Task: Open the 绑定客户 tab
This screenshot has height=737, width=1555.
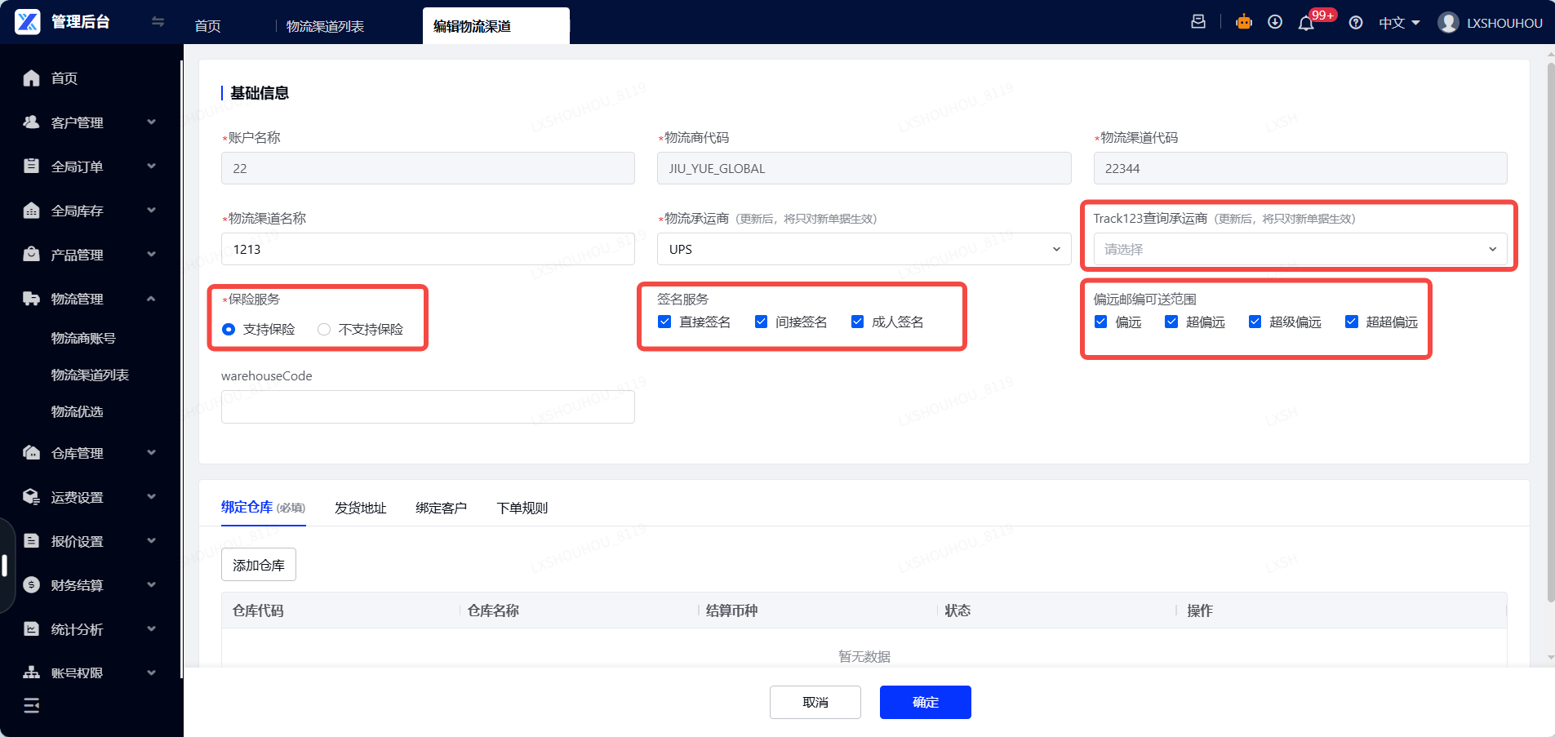Action: [441, 508]
